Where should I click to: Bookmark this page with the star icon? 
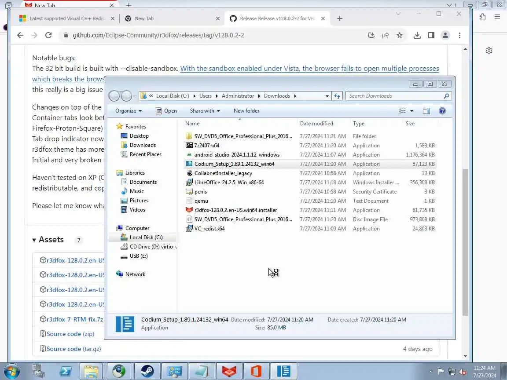point(400,35)
